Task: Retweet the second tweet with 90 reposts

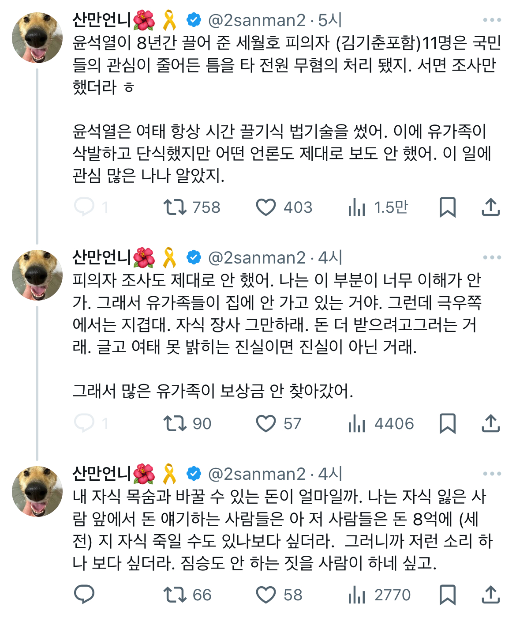Action: point(175,423)
